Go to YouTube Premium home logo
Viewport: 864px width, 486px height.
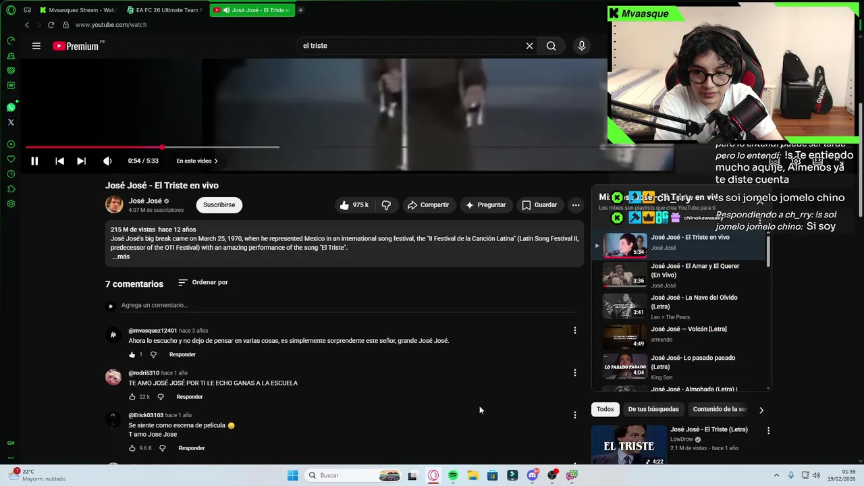coord(76,46)
